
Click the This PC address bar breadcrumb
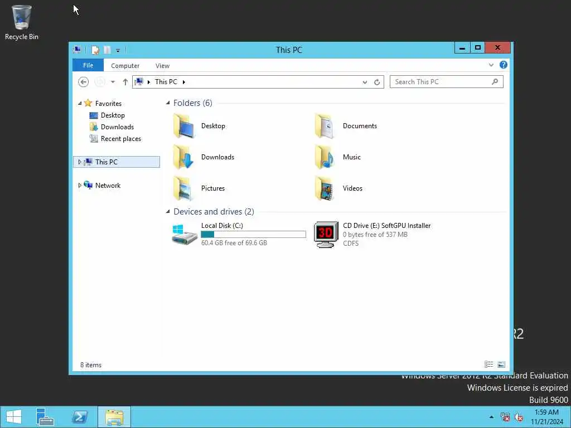coord(166,82)
